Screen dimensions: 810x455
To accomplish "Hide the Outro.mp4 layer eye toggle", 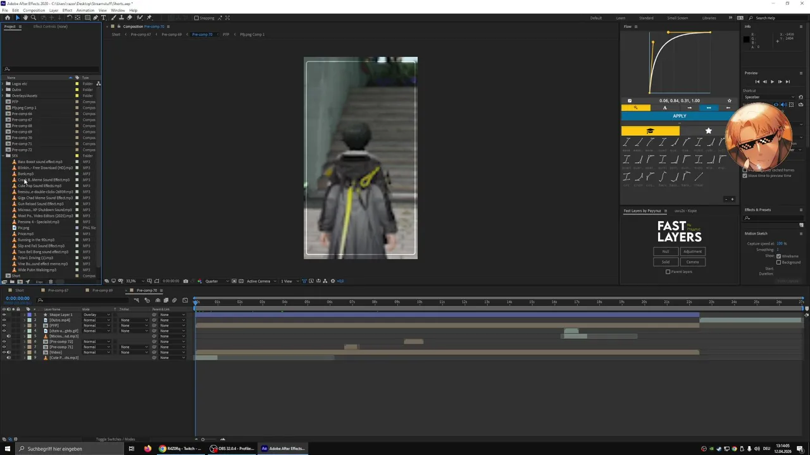I will 4,320.
